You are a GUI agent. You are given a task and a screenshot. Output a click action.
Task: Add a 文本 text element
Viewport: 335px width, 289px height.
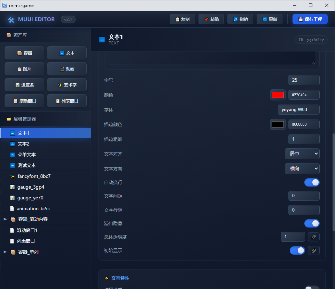pos(67,53)
